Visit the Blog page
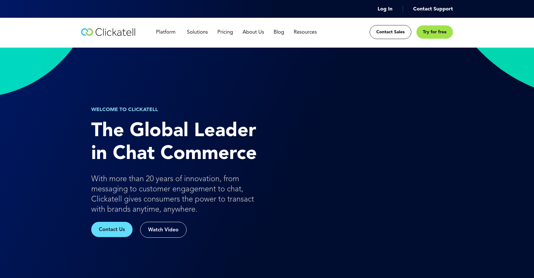The height and width of the screenshot is (278, 534). tap(279, 32)
